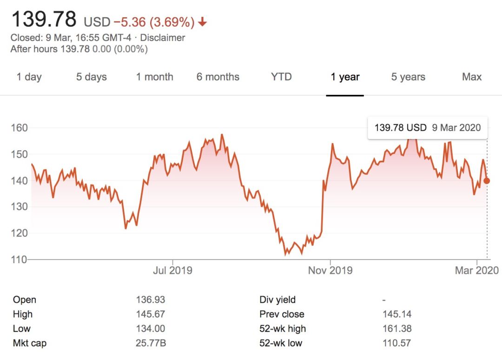
Task: Select the 1 year tab
Action: click(x=345, y=77)
